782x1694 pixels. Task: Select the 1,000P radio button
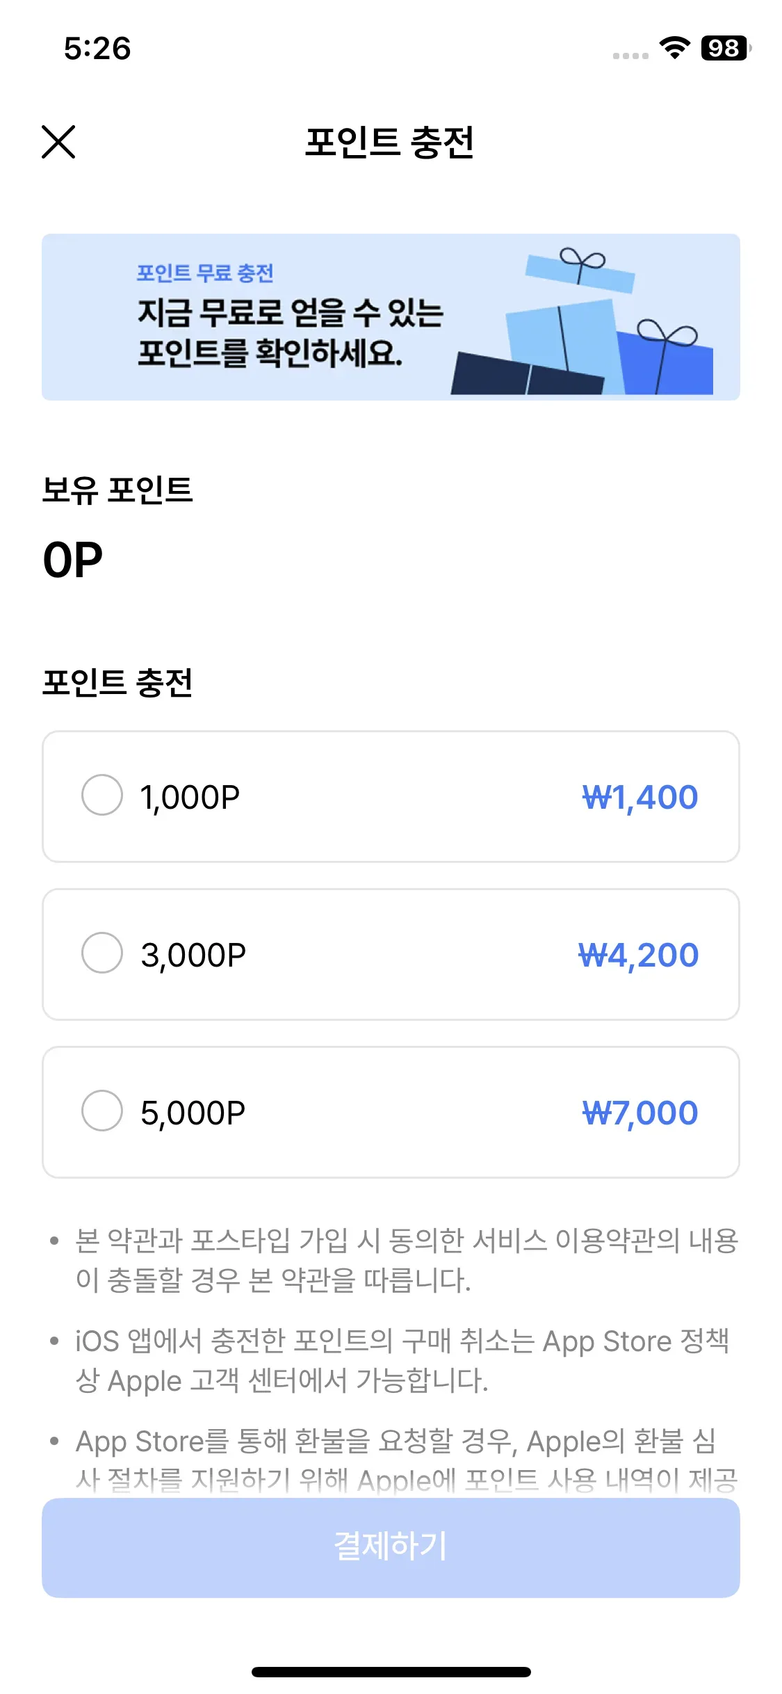pos(102,795)
